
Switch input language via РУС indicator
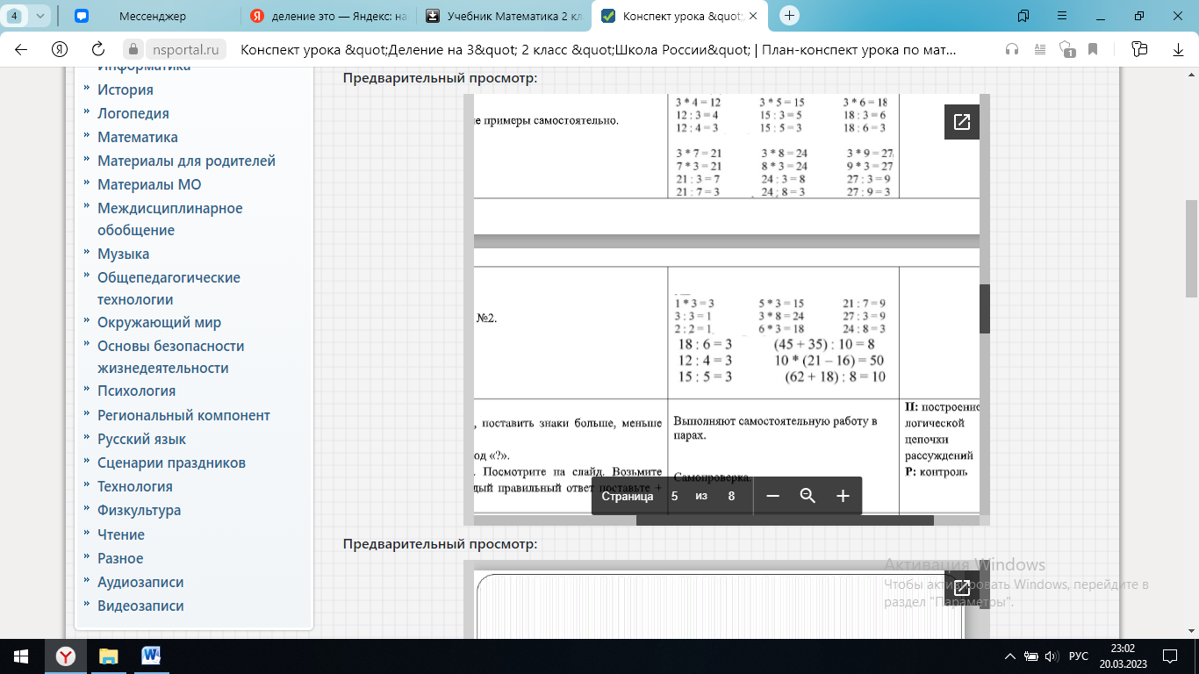click(x=1078, y=656)
